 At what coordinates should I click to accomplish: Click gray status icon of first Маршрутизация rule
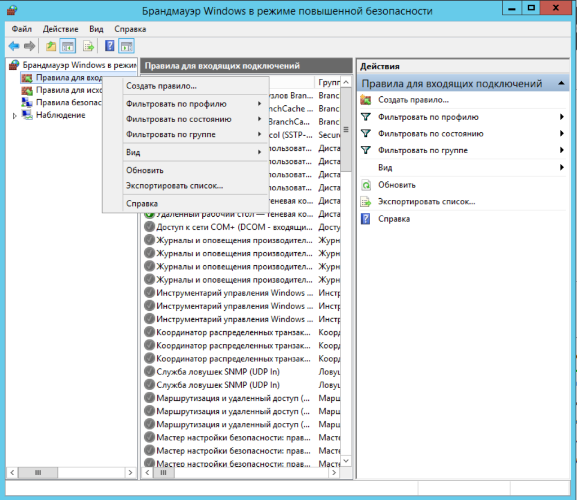(149, 398)
